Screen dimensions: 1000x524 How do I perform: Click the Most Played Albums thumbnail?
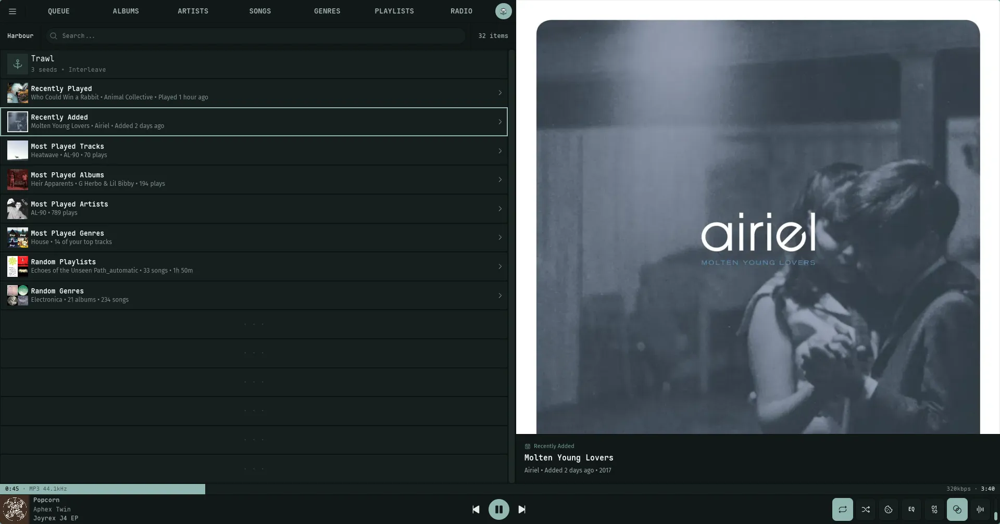(18, 180)
